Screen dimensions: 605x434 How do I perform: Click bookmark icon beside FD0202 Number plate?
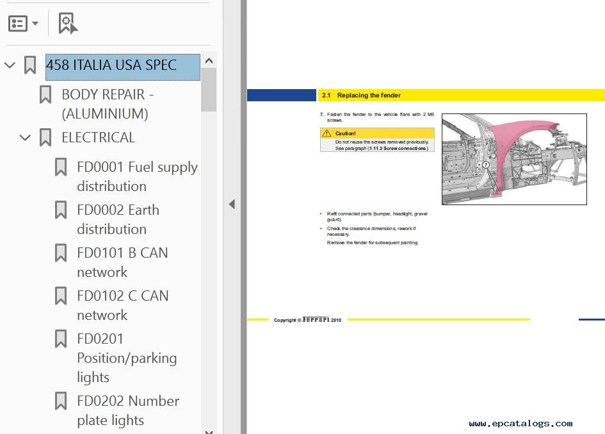pos(61,401)
